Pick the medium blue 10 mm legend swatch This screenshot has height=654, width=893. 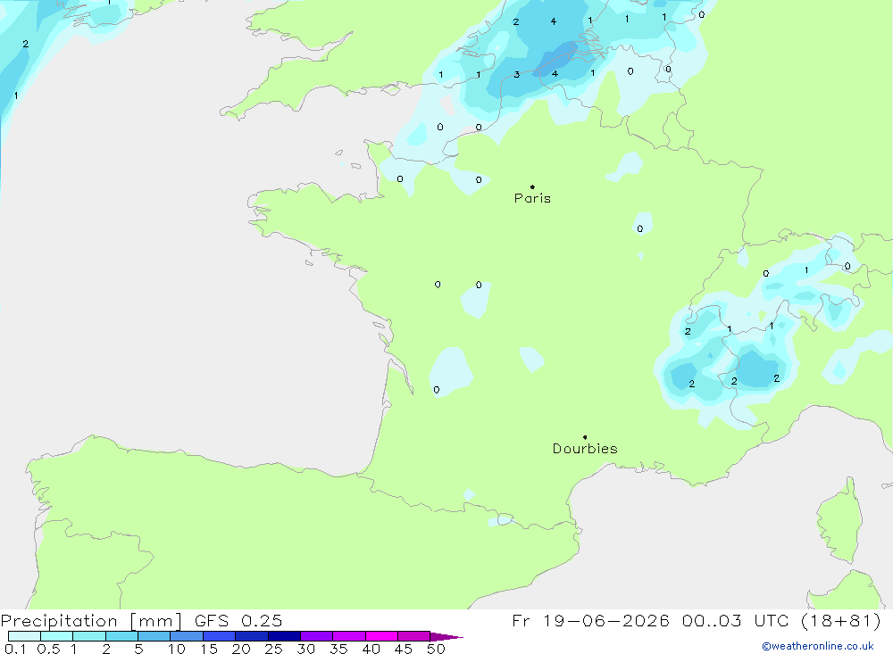pos(187,636)
